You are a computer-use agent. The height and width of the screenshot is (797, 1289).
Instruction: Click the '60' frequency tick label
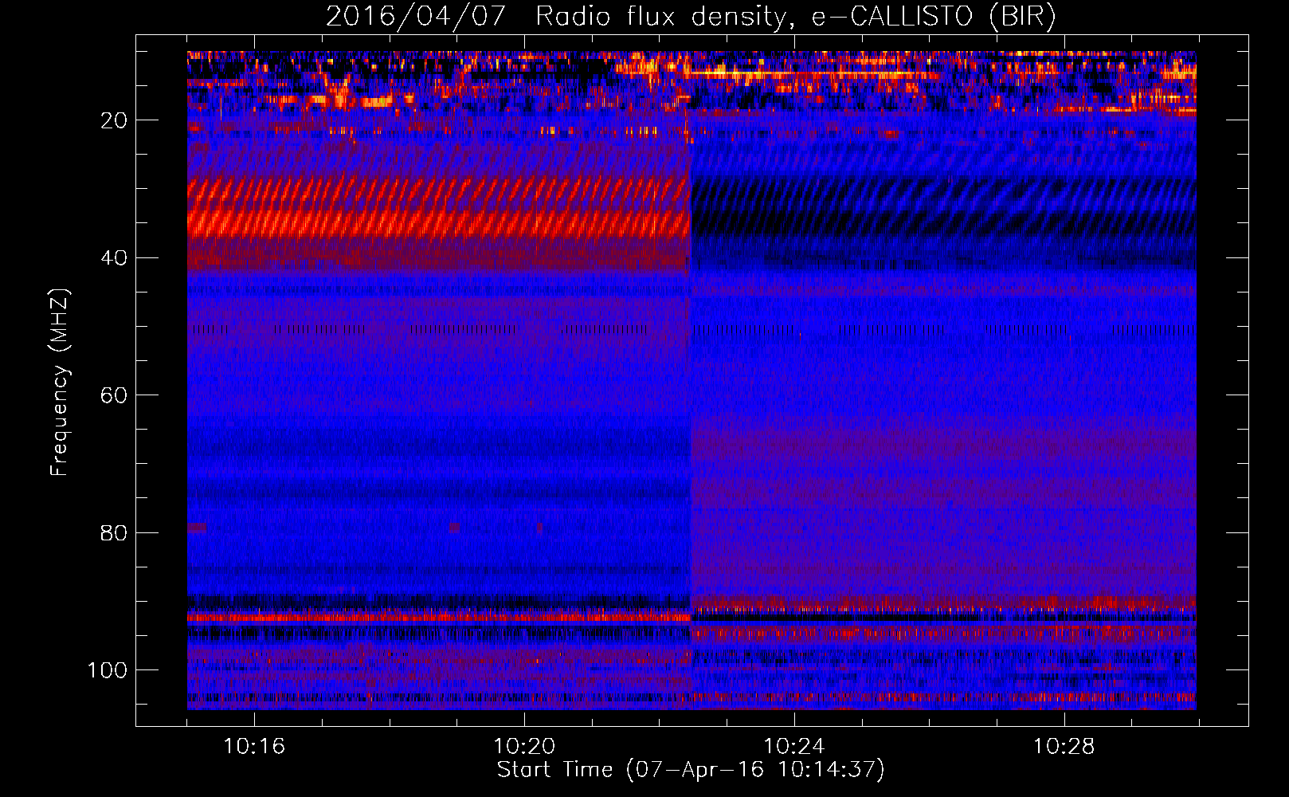pos(114,395)
